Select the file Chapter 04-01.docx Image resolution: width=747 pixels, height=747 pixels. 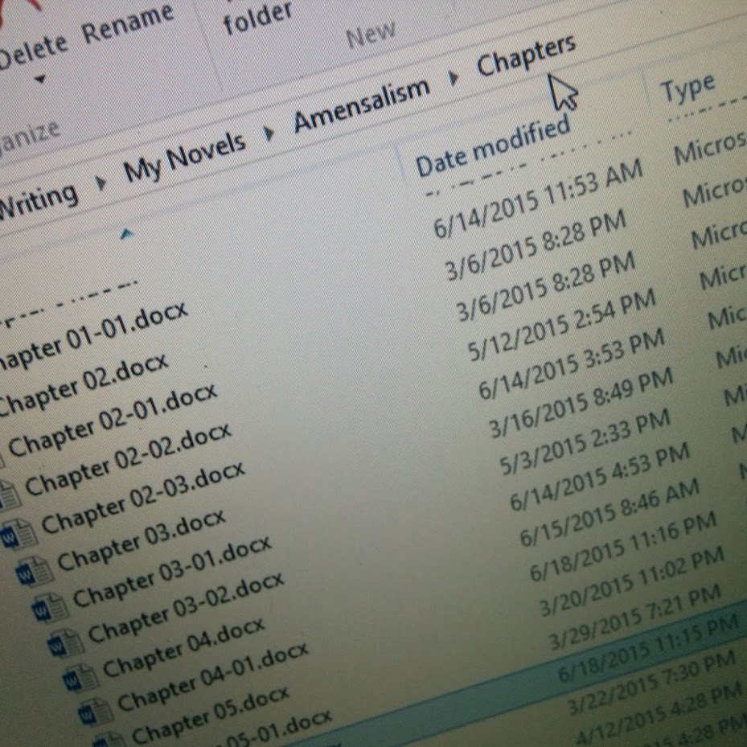pyautogui.click(x=212, y=676)
